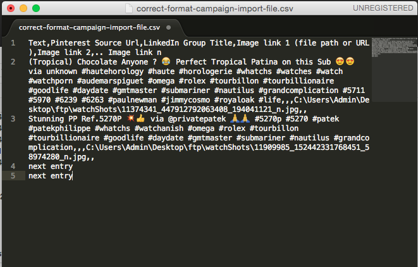Image resolution: width=418 pixels, height=267 pixels.
Task: Click the unsaved-changes dot on the tab
Action: pos(169,28)
